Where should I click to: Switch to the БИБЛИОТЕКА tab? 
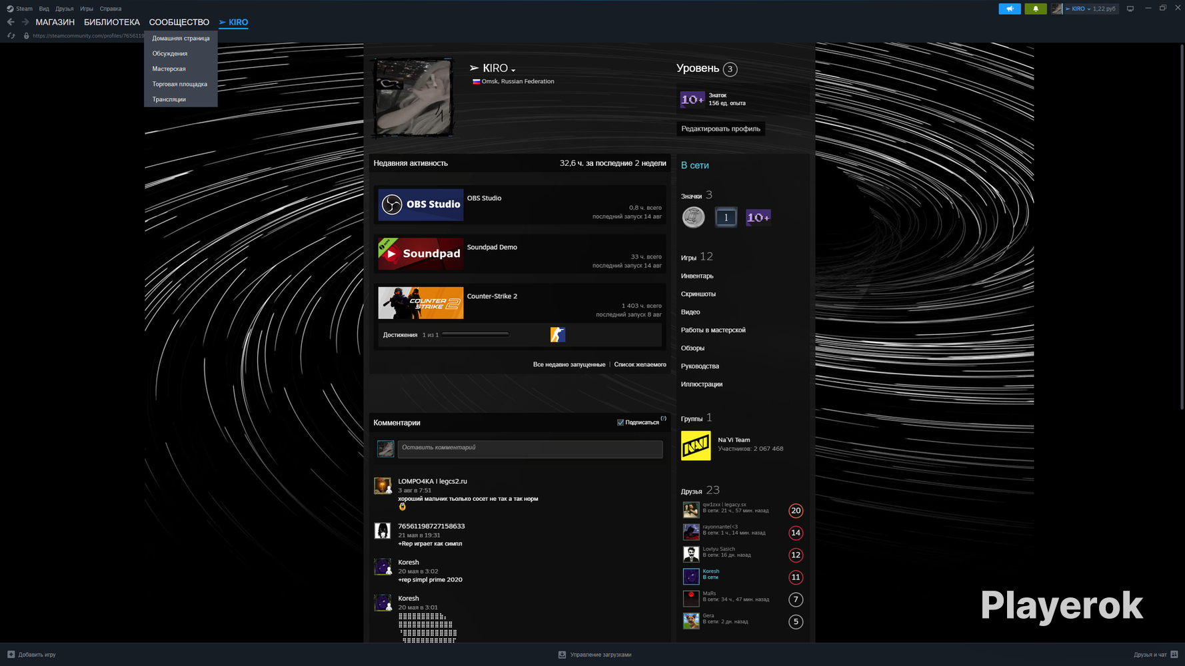112,22
